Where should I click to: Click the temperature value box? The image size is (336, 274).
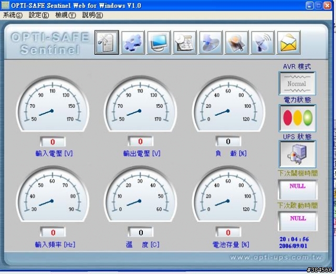coord(141,232)
